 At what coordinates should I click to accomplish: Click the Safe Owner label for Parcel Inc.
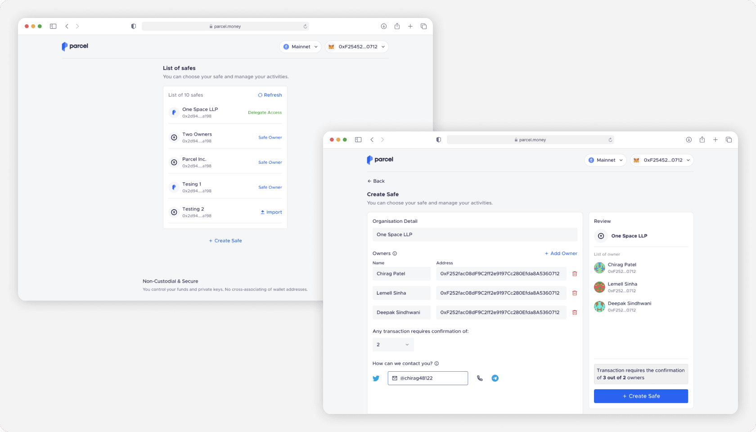[270, 162]
